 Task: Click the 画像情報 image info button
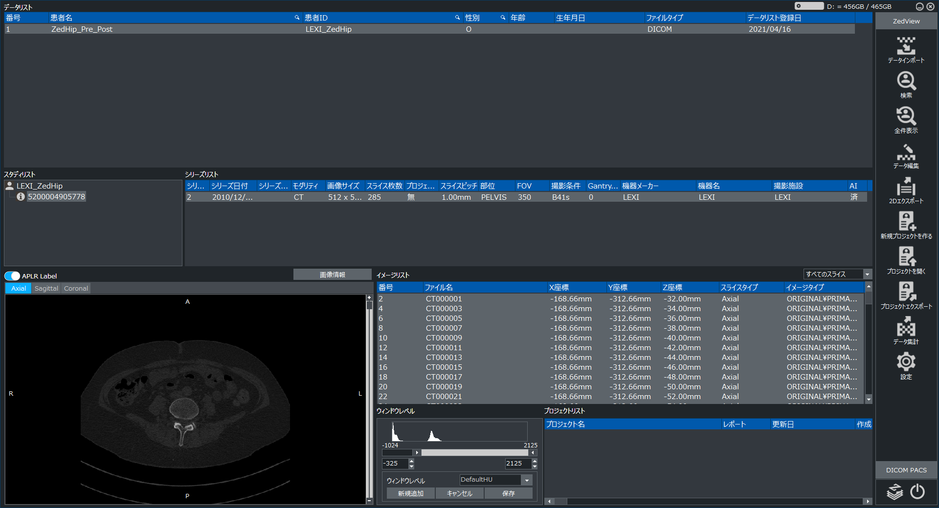pos(333,275)
